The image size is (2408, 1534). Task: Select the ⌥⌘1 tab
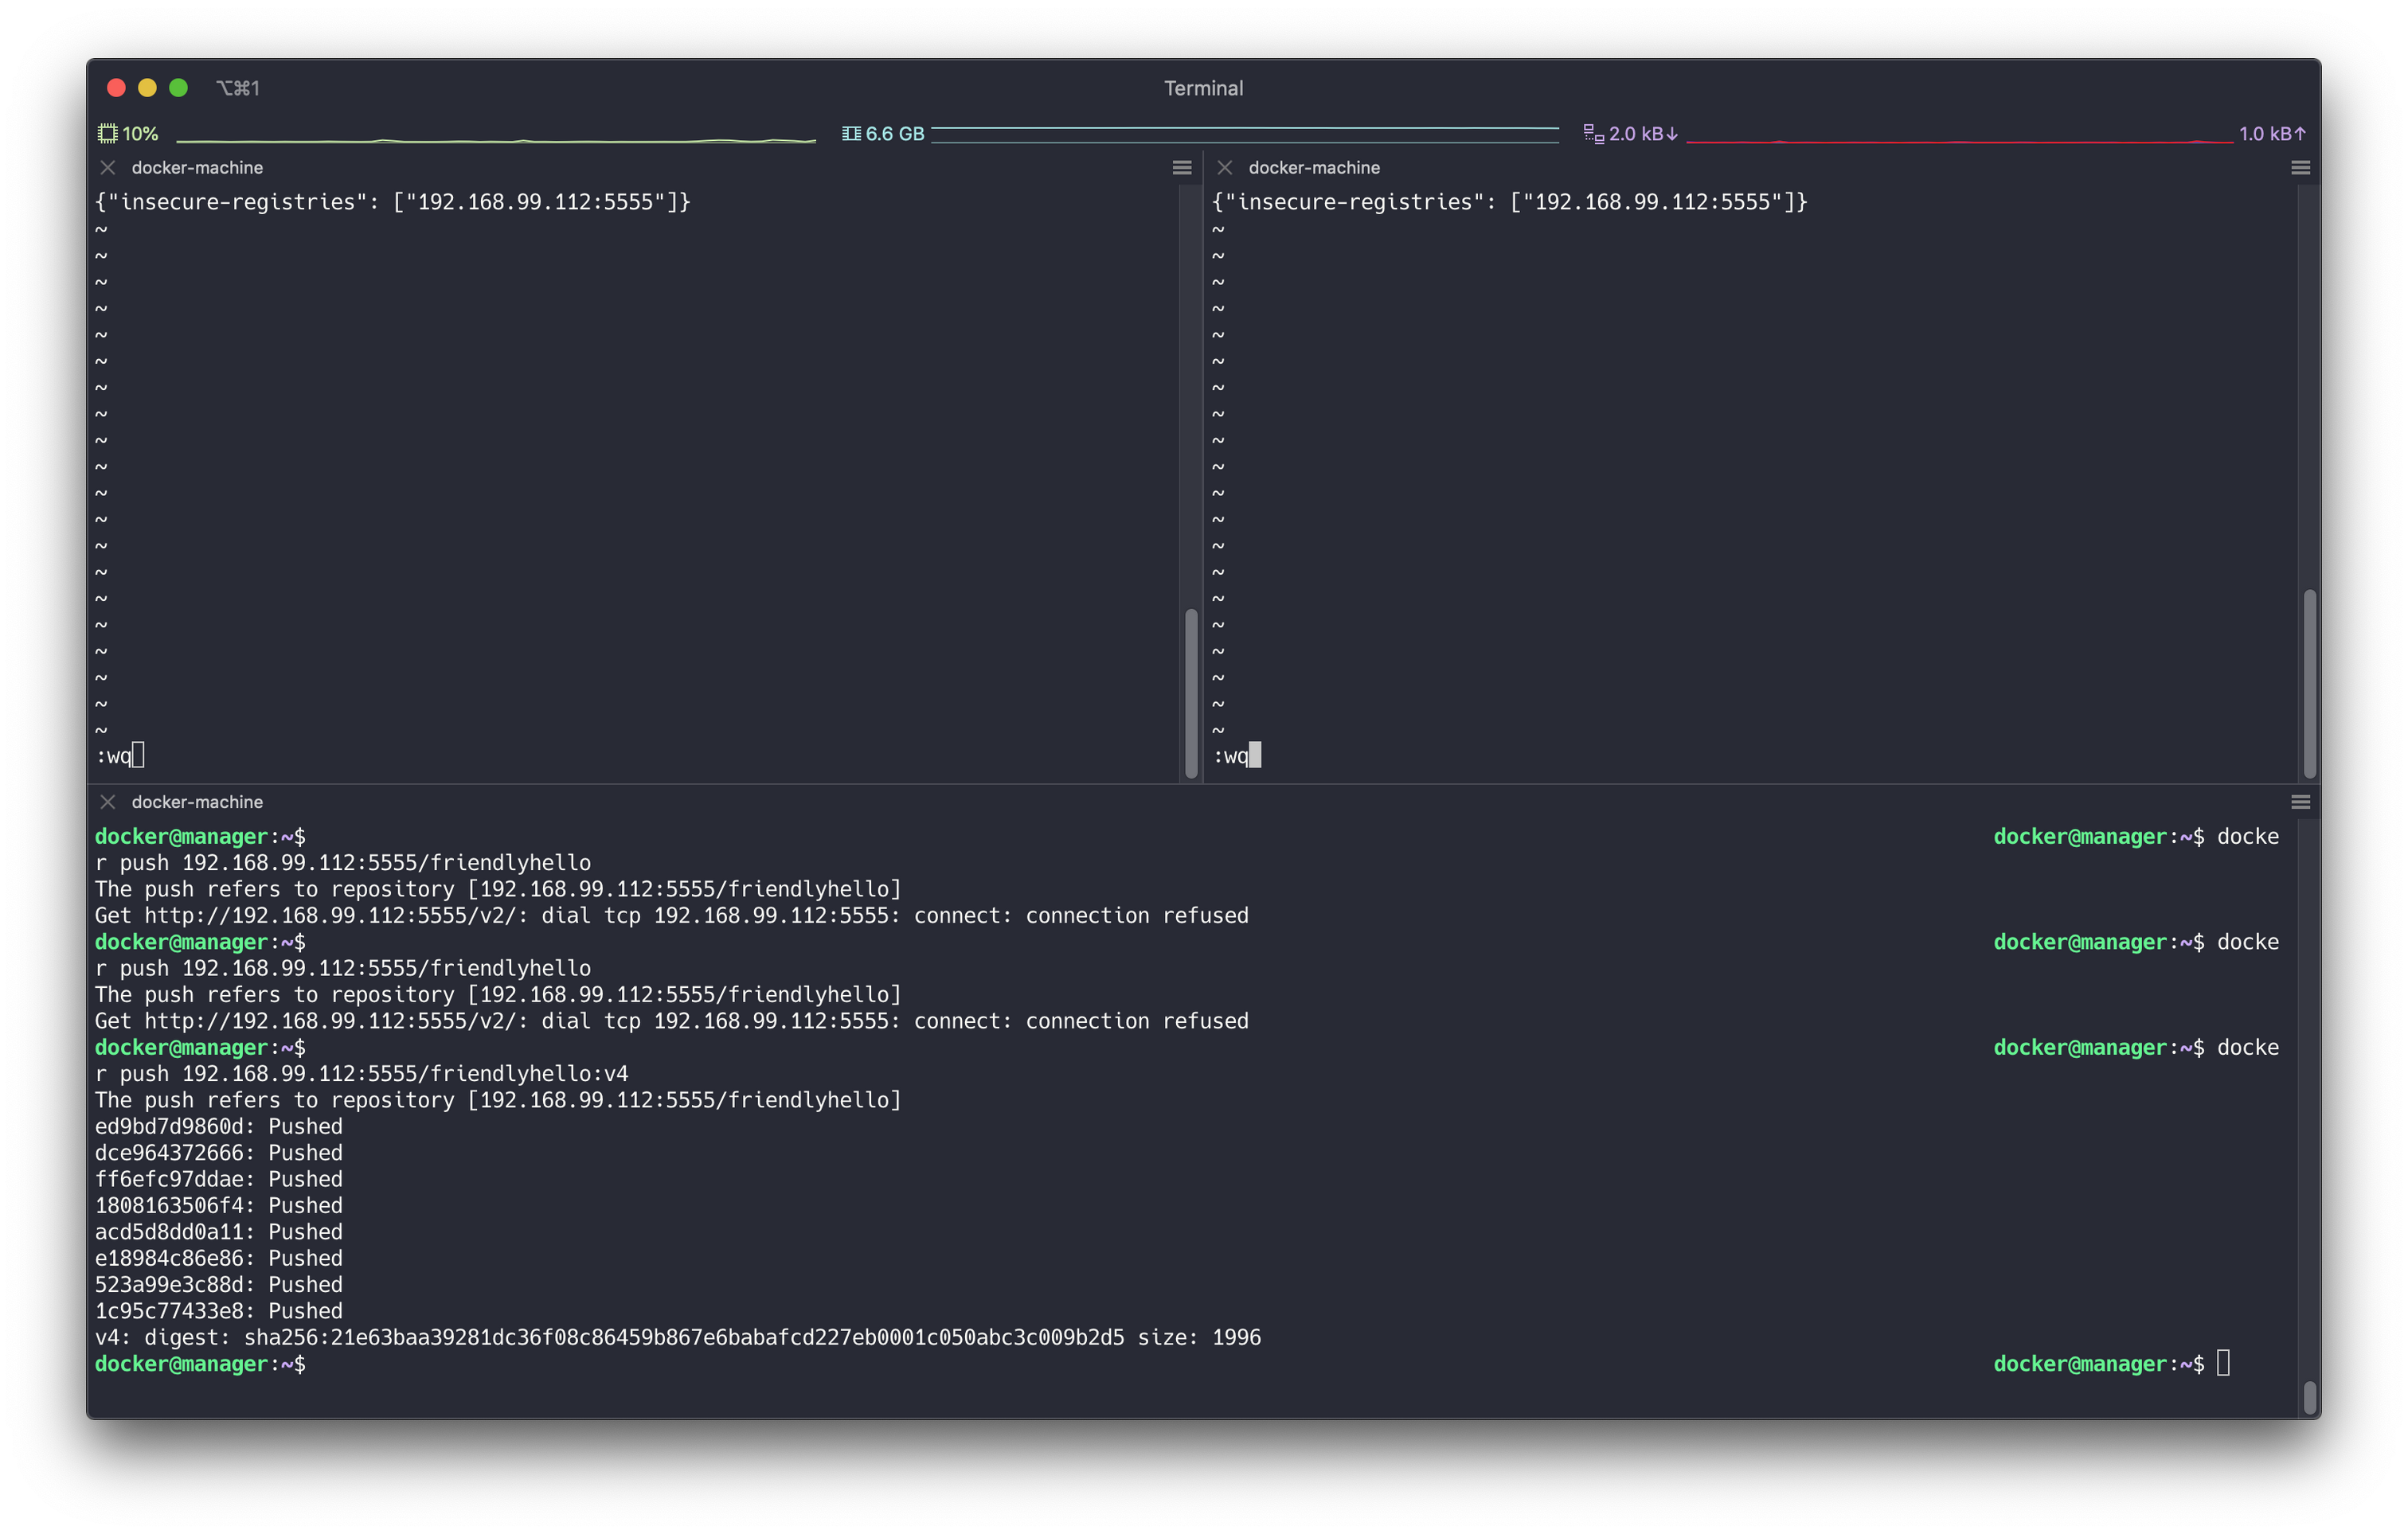click(239, 87)
